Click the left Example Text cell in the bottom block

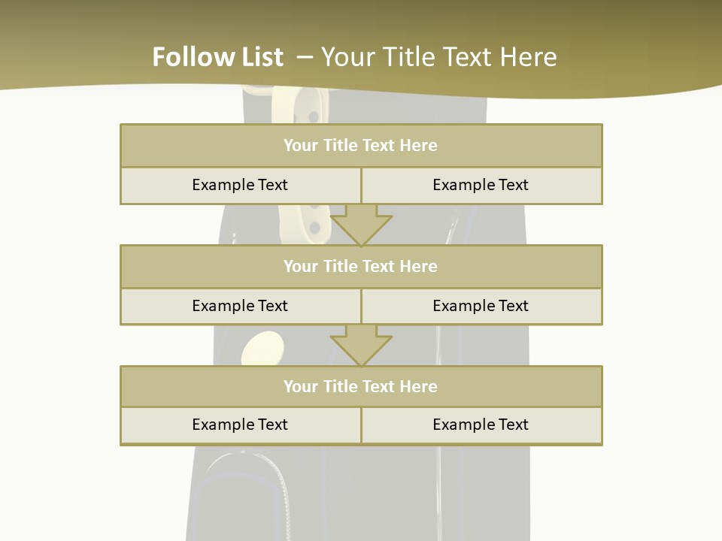tap(240, 425)
